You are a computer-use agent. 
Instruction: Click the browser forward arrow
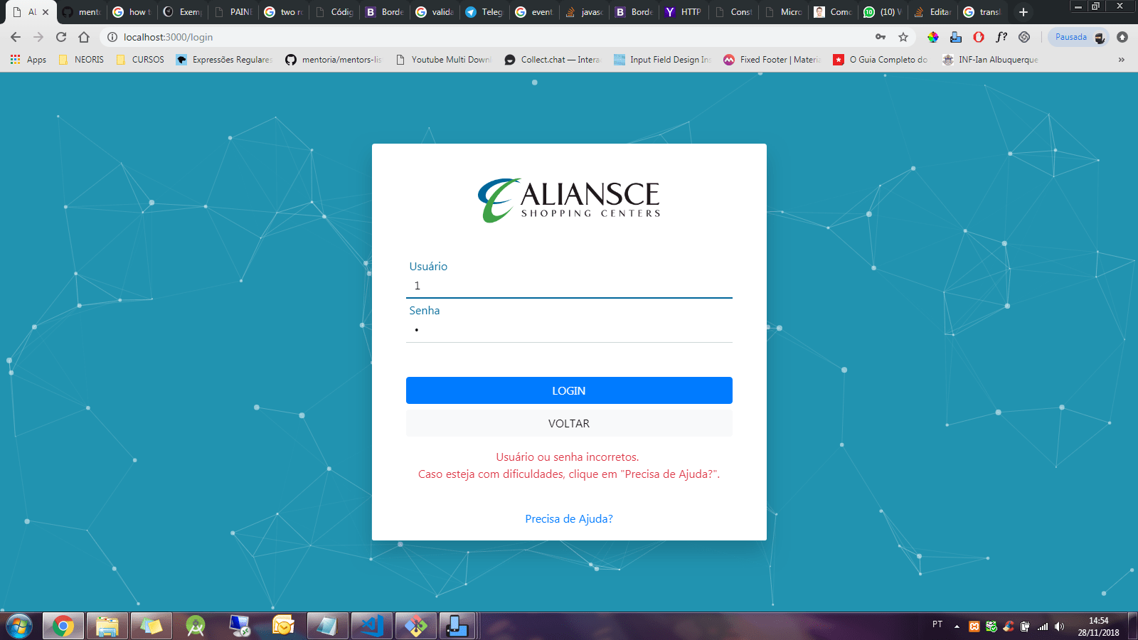pyautogui.click(x=38, y=37)
